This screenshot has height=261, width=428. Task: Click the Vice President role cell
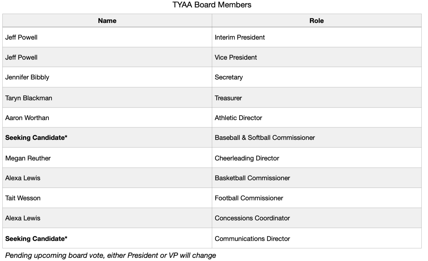click(236, 57)
